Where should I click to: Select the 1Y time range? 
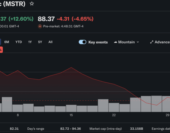point(30,42)
